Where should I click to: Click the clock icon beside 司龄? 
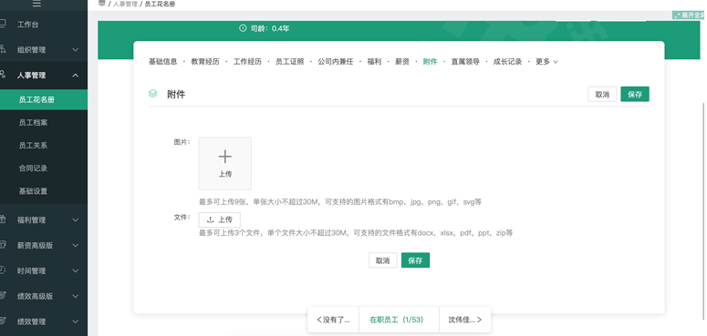tap(243, 28)
